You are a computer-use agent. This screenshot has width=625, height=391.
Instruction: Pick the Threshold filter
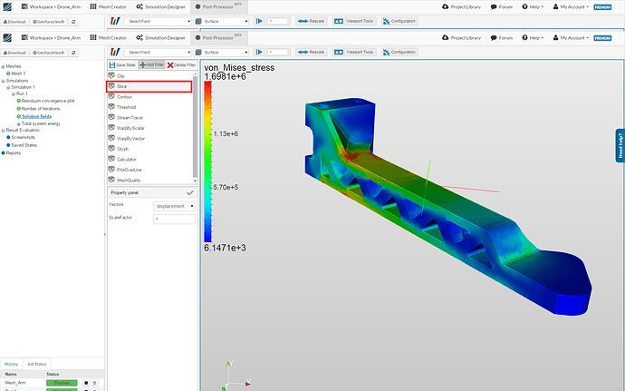point(128,107)
